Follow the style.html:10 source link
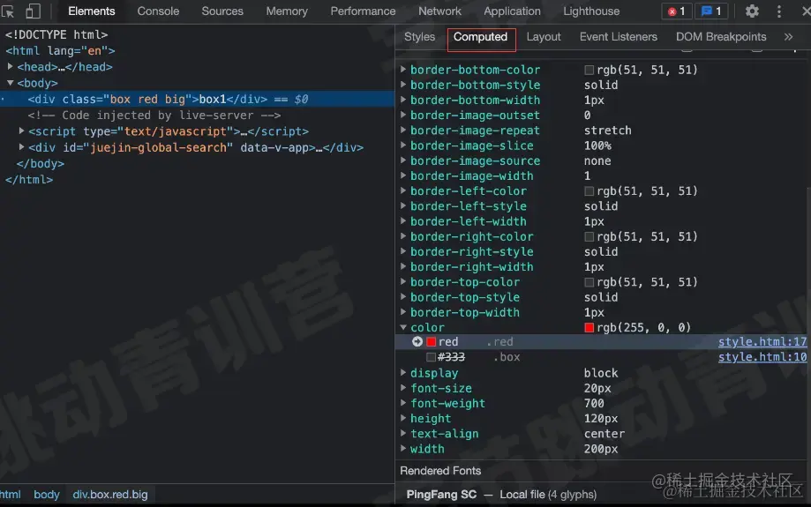 (x=762, y=356)
